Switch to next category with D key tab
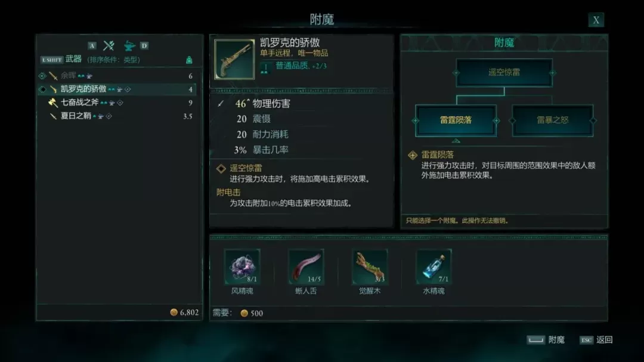 tap(144, 45)
